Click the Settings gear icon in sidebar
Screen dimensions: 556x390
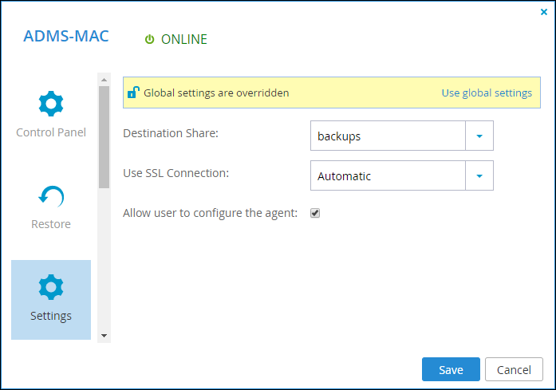[51, 287]
